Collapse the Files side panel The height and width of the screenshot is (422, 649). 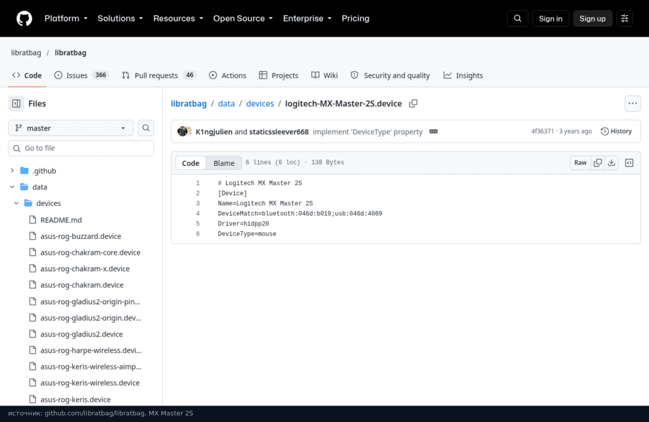(x=16, y=103)
